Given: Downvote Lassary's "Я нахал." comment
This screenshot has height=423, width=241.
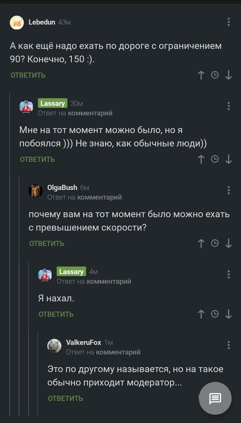Looking at the screenshot, I should pos(229,314).
